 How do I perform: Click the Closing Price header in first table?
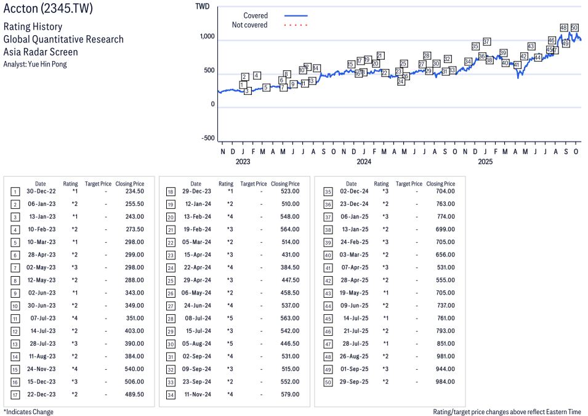[x=129, y=184]
